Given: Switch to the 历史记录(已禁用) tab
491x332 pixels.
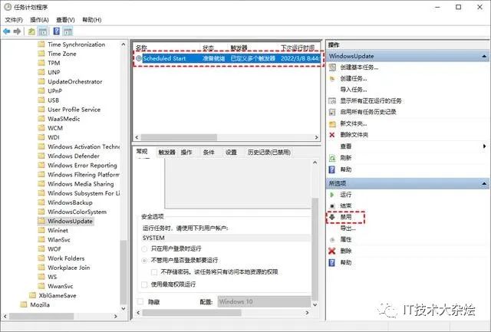Looking at the screenshot, I should [269, 153].
